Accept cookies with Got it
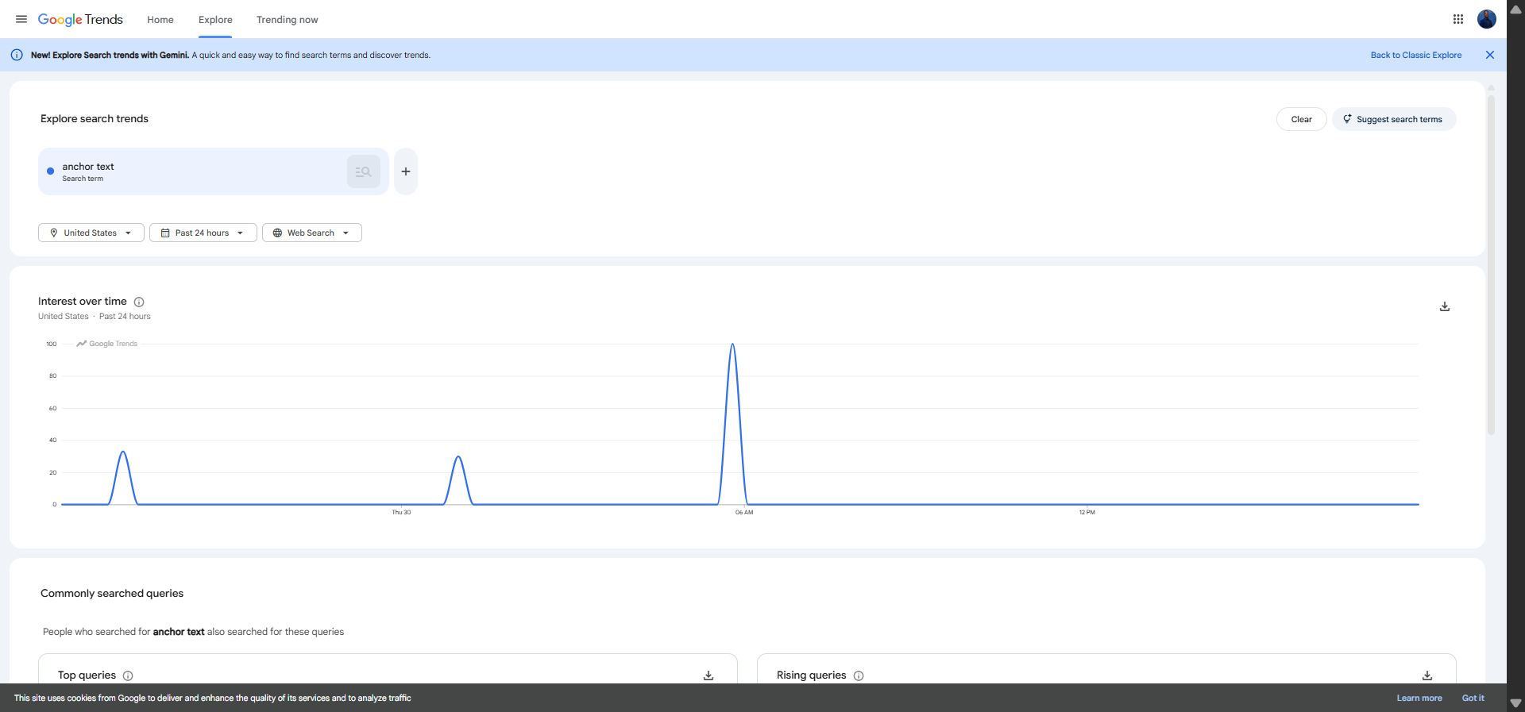This screenshot has height=712, width=1525. click(x=1473, y=698)
